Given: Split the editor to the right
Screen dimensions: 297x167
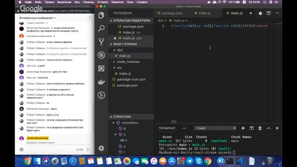Looking at the screenshot, I should pos(269,13).
